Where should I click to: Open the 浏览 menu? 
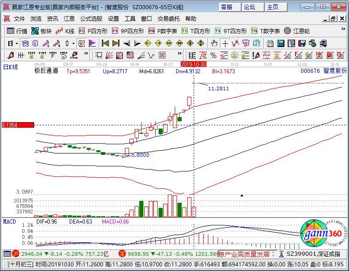[x=36, y=19]
